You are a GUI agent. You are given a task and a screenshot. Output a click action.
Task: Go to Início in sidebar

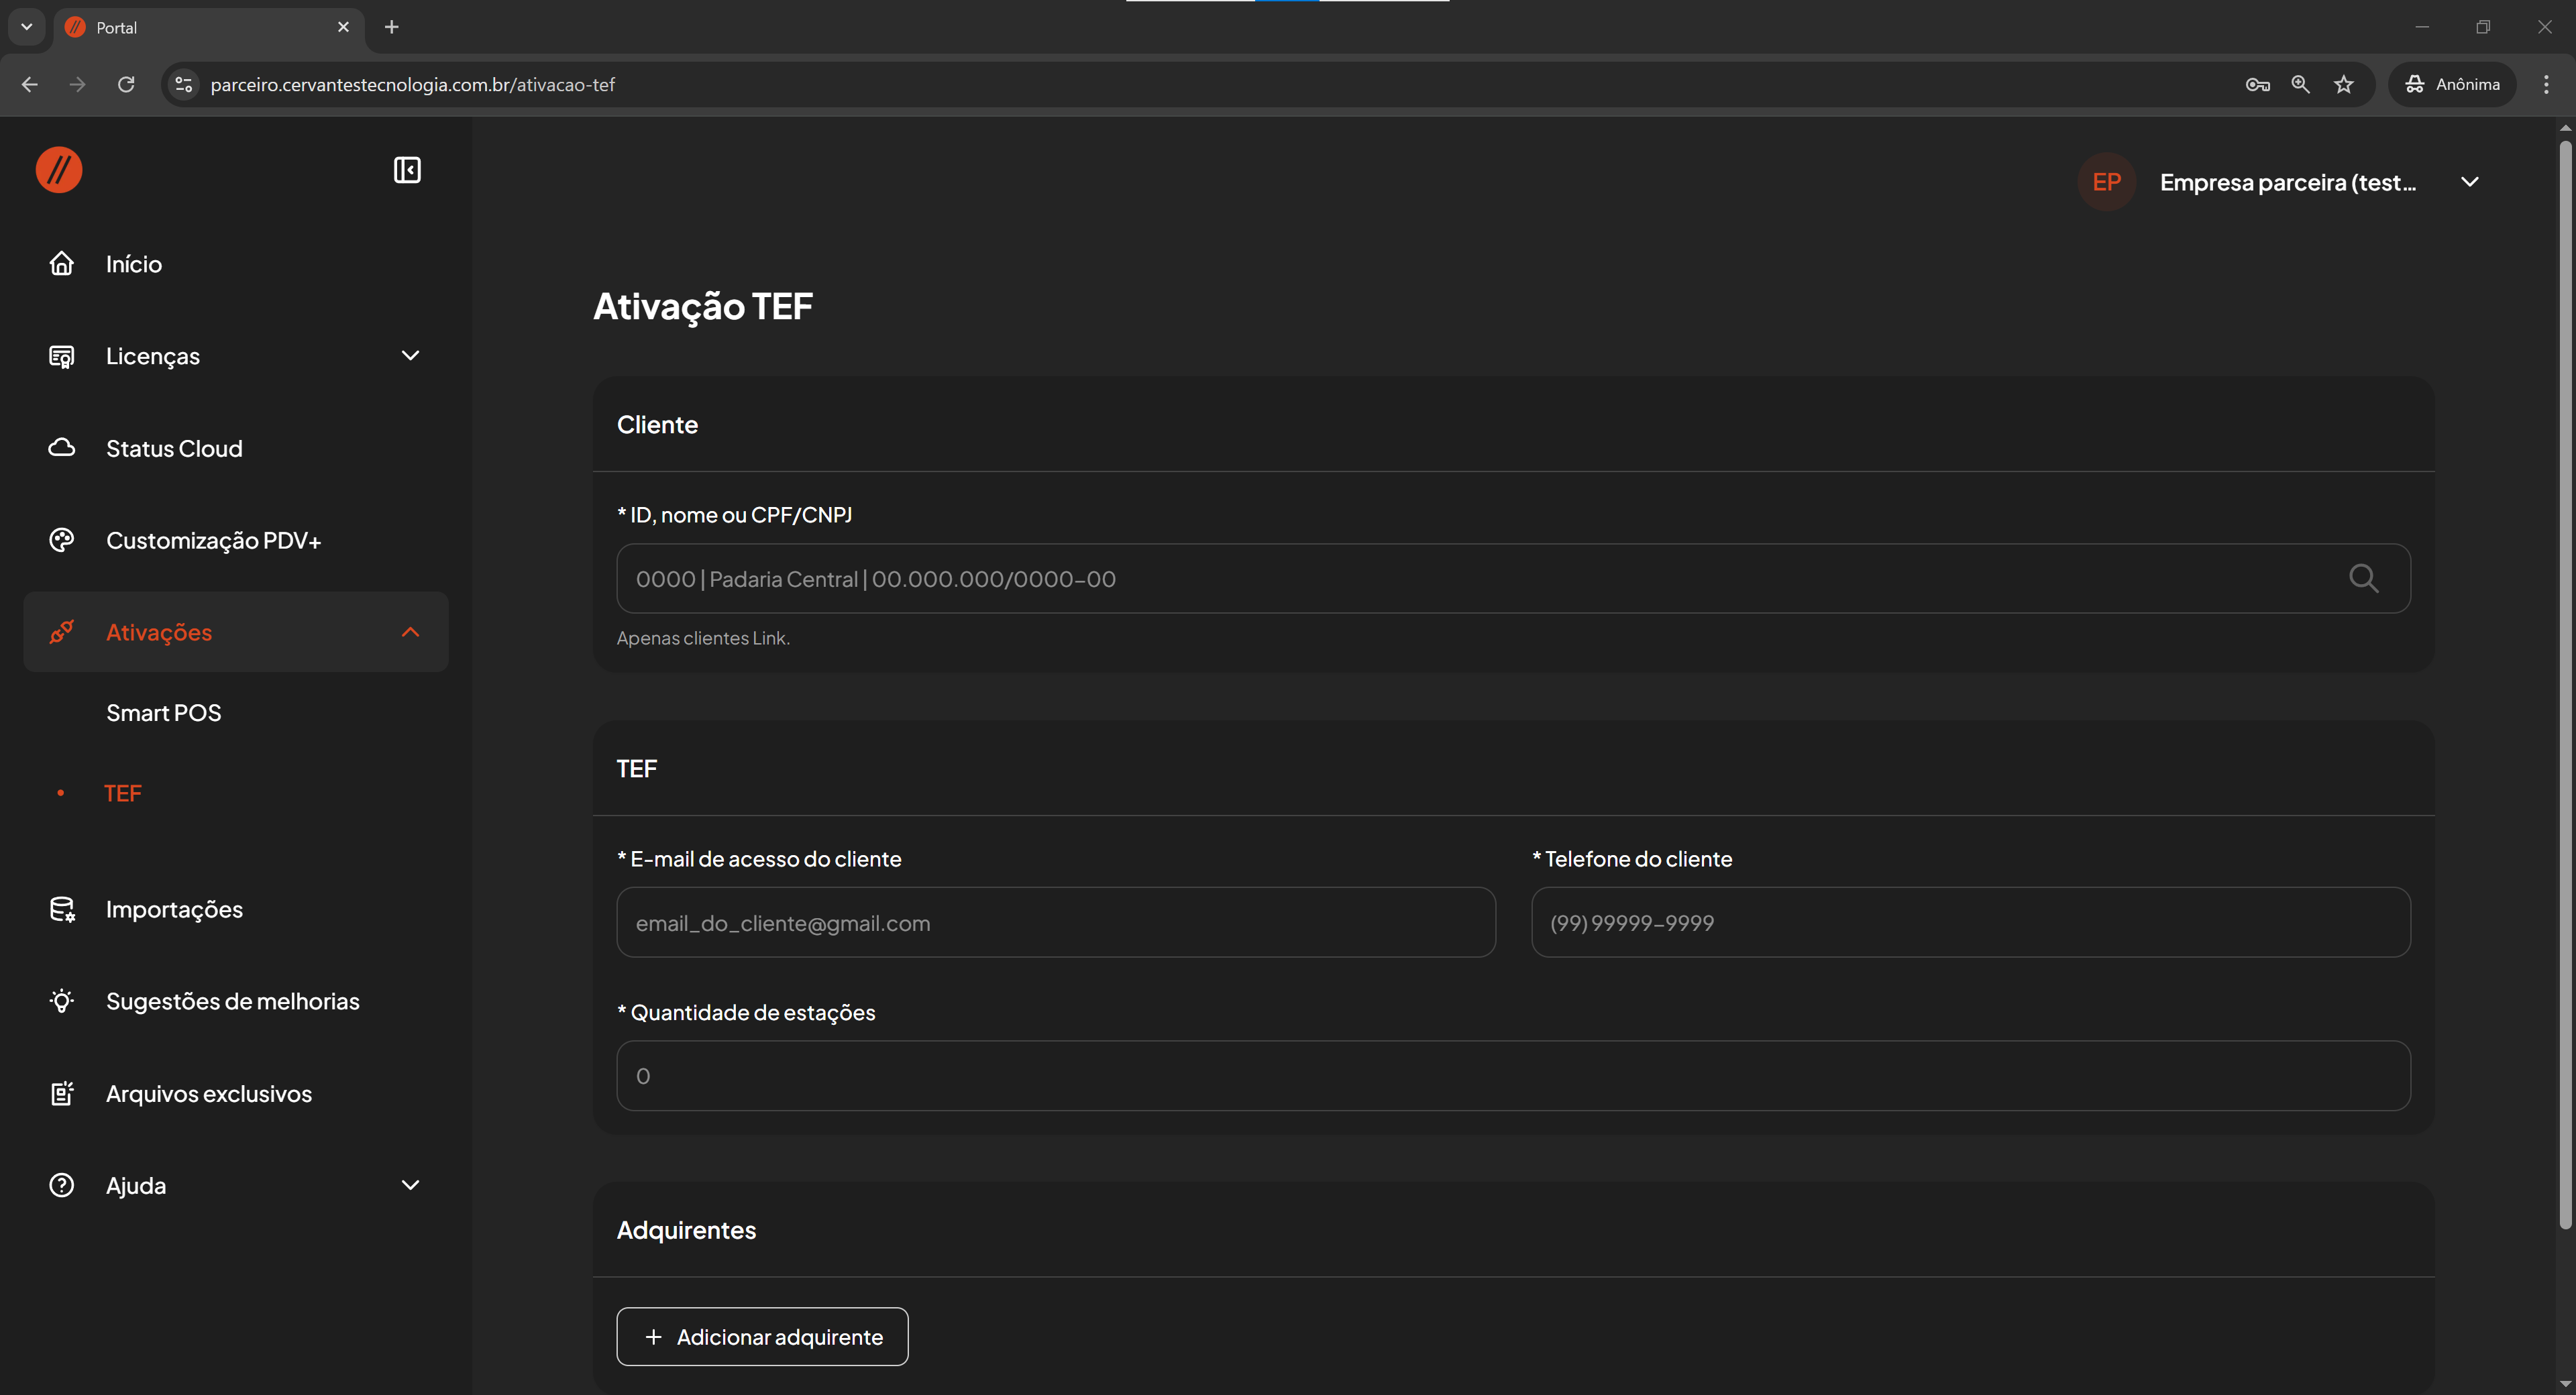click(x=134, y=264)
